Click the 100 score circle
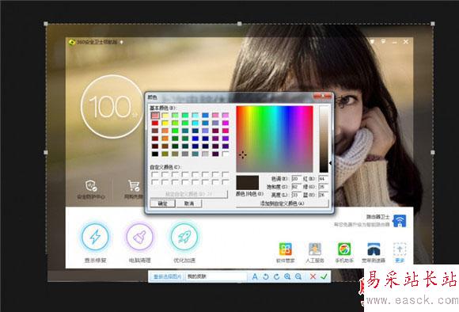 (x=112, y=106)
